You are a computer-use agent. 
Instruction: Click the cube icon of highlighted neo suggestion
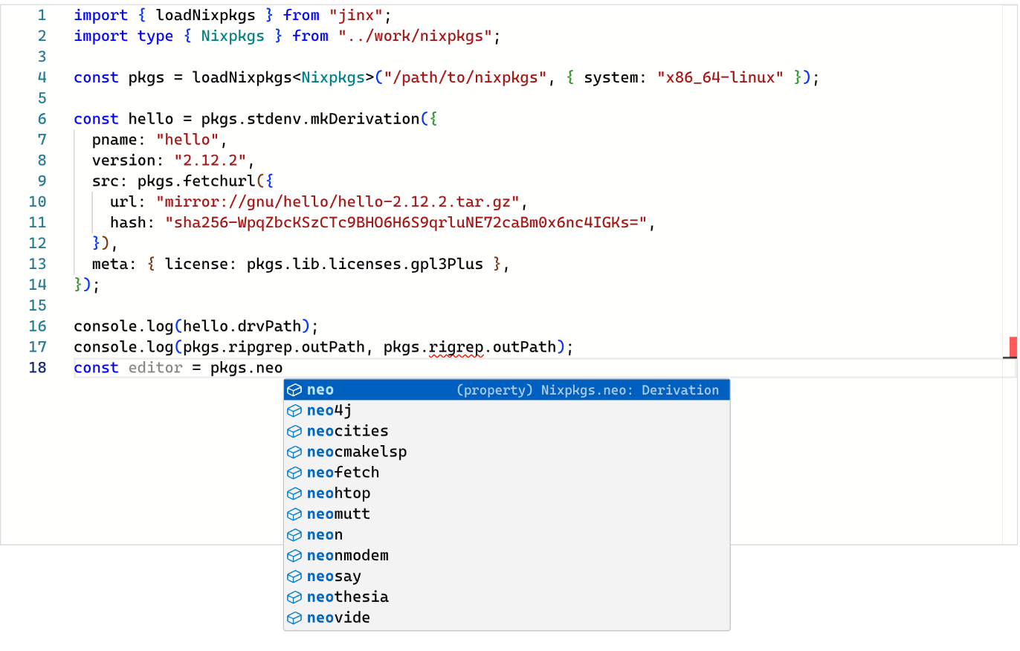(294, 390)
